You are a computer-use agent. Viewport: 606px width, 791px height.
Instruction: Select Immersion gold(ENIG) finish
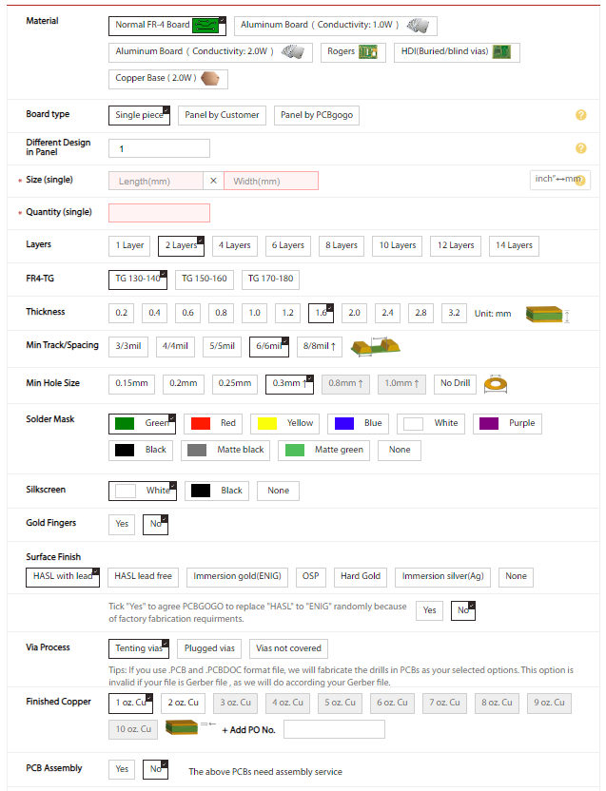(237, 577)
